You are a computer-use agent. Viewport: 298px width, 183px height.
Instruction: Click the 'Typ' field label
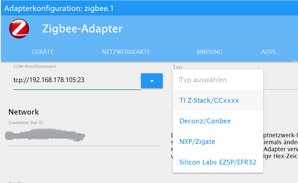point(177,67)
